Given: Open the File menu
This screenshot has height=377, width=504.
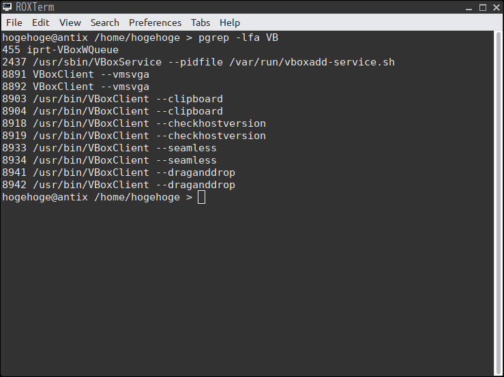Looking at the screenshot, I should click(14, 22).
